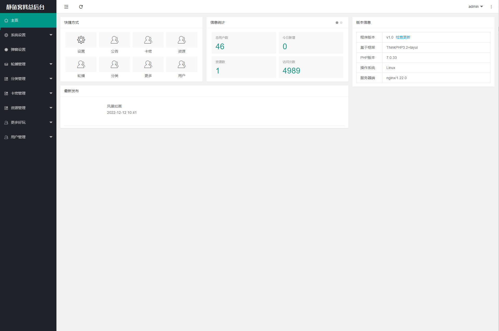Select first 信息统计 carousel dot
This screenshot has width=499, height=331.
click(x=337, y=23)
